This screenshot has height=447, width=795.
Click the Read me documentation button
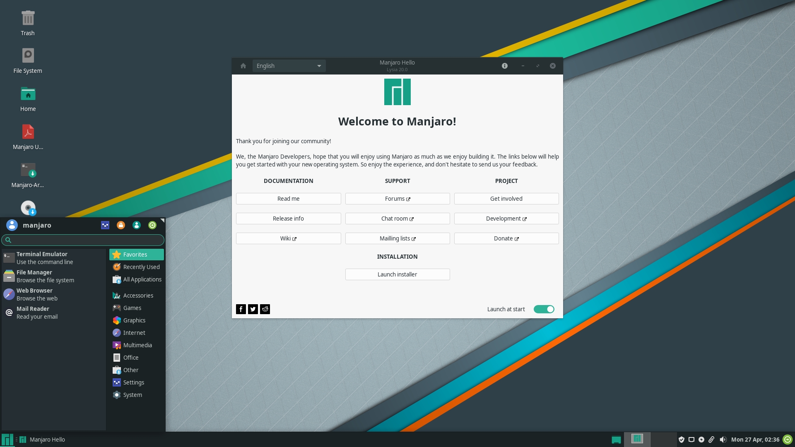click(288, 198)
